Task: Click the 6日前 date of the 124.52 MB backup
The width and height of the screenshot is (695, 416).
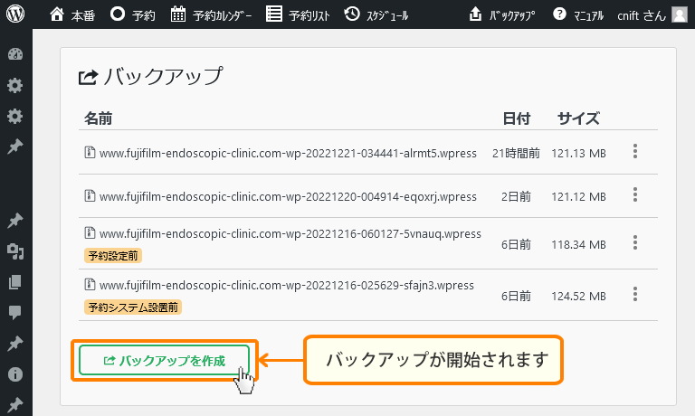Action: pos(516,296)
